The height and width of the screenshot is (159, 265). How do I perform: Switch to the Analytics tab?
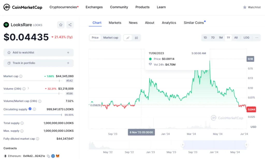click(x=169, y=23)
